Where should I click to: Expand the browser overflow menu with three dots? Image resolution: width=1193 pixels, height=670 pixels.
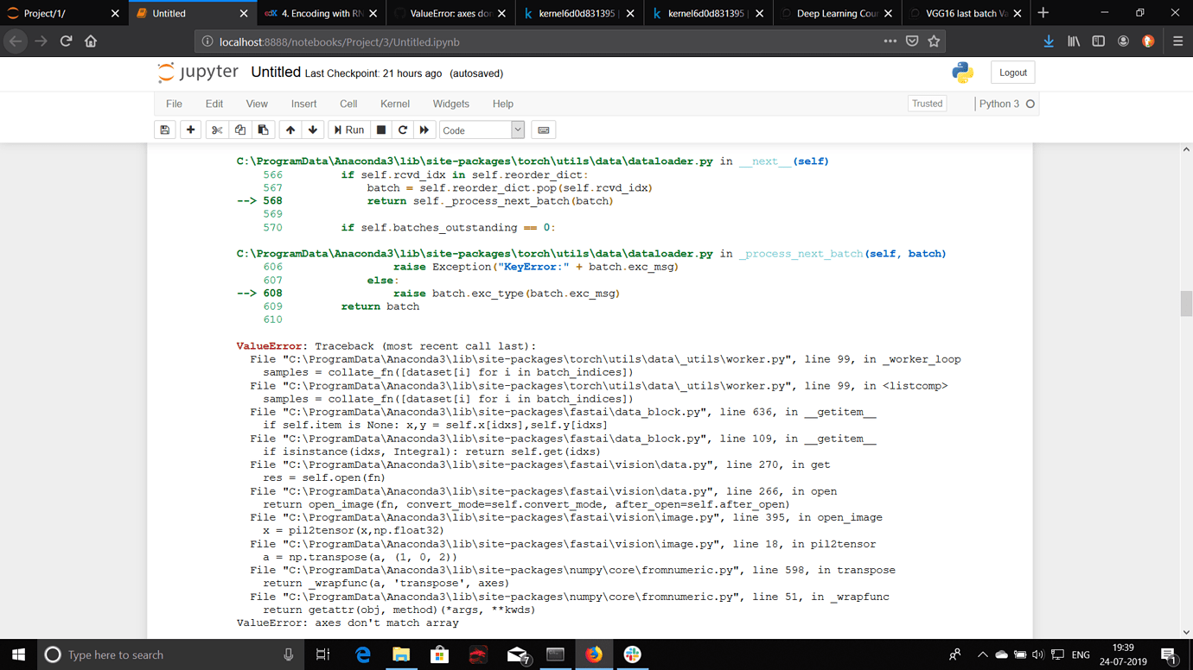[889, 41]
